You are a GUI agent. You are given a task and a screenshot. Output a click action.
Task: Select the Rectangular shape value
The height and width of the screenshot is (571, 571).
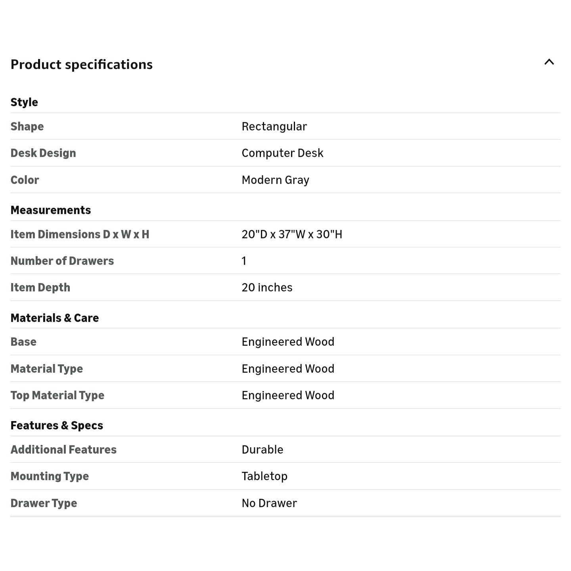click(x=274, y=126)
